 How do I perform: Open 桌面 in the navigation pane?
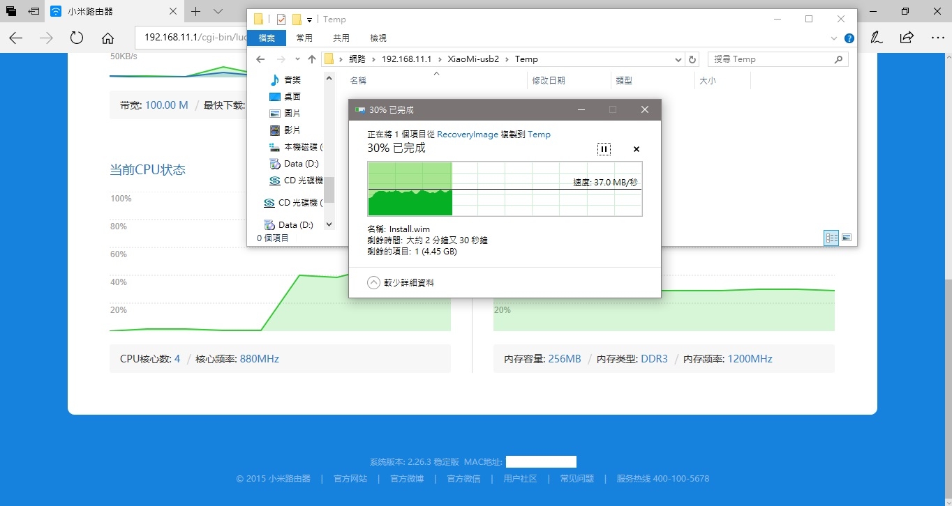click(285, 97)
